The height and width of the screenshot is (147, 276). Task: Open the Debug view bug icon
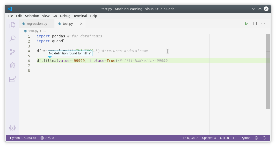12,66
